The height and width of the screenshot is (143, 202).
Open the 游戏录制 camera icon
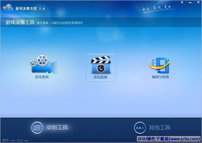pos(43,64)
